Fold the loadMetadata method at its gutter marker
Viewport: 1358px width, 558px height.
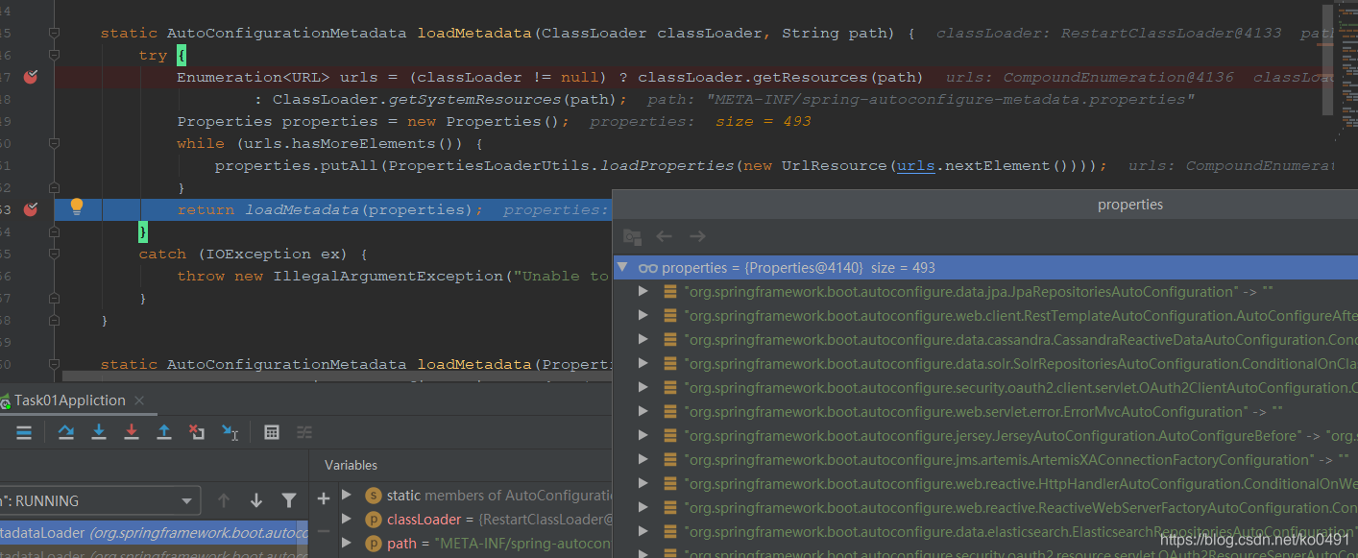click(55, 33)
